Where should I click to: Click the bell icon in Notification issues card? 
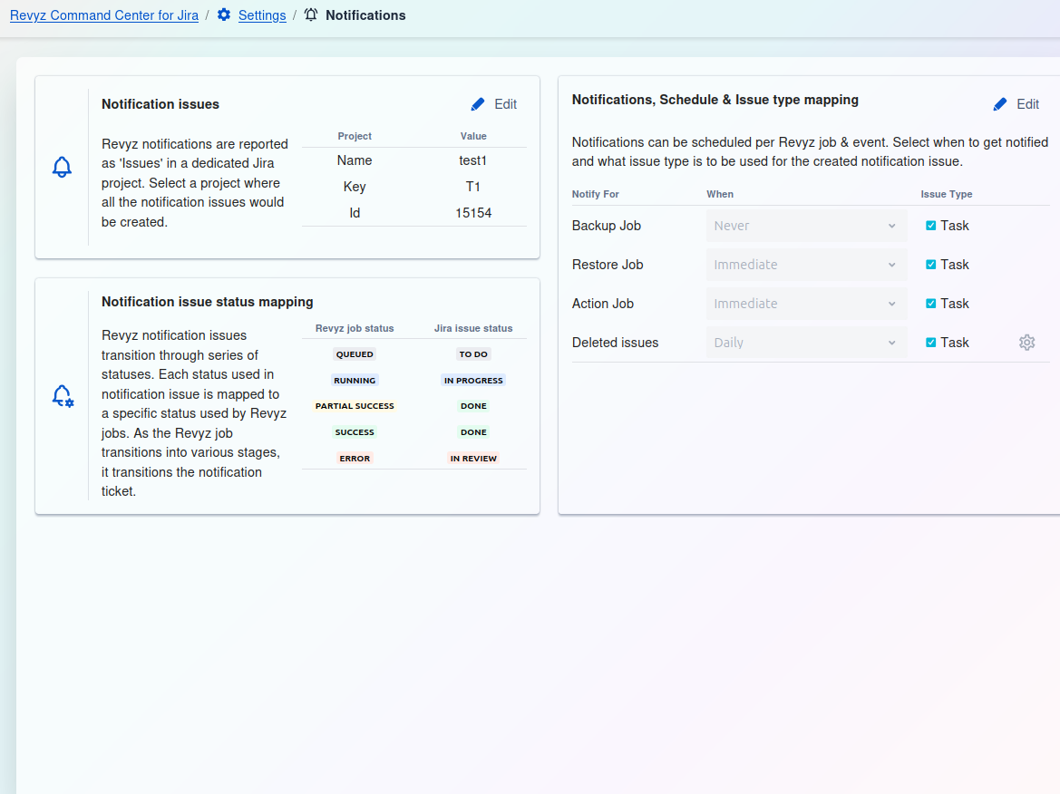pyautogui.click(x=62, y=167)
